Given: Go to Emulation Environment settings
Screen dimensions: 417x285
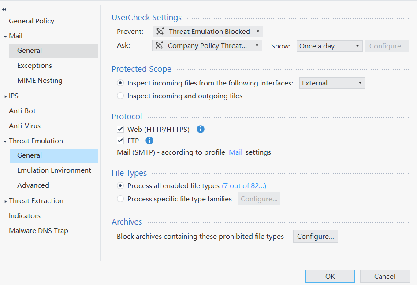Looking at the screenshot, I should pyautogui.click(x=54, y=170).
